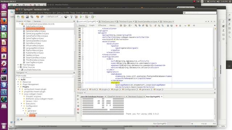Click the volume icon in top system tray

click(x=218, y=1)
